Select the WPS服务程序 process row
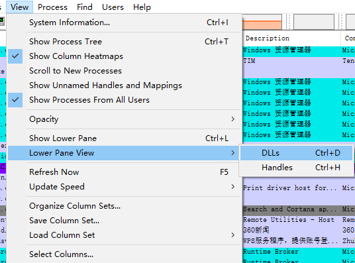This screenshot has height=263, width=355. [x=299, y=240]
